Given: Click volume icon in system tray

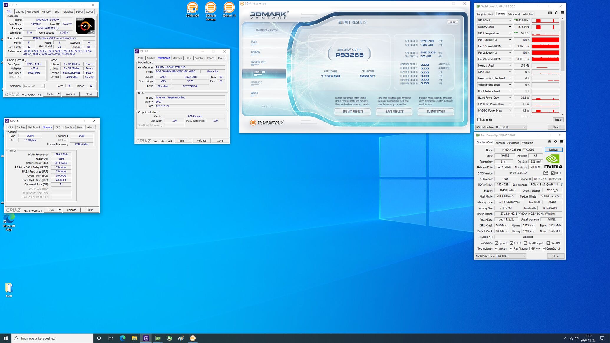Looking at the screenshot, I should click(x=576, y=338).
